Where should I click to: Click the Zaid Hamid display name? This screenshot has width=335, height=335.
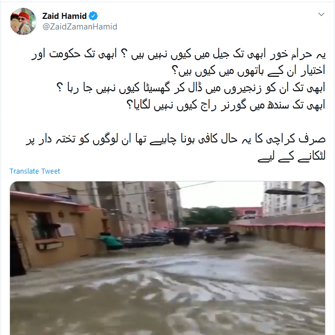(65, 16)
